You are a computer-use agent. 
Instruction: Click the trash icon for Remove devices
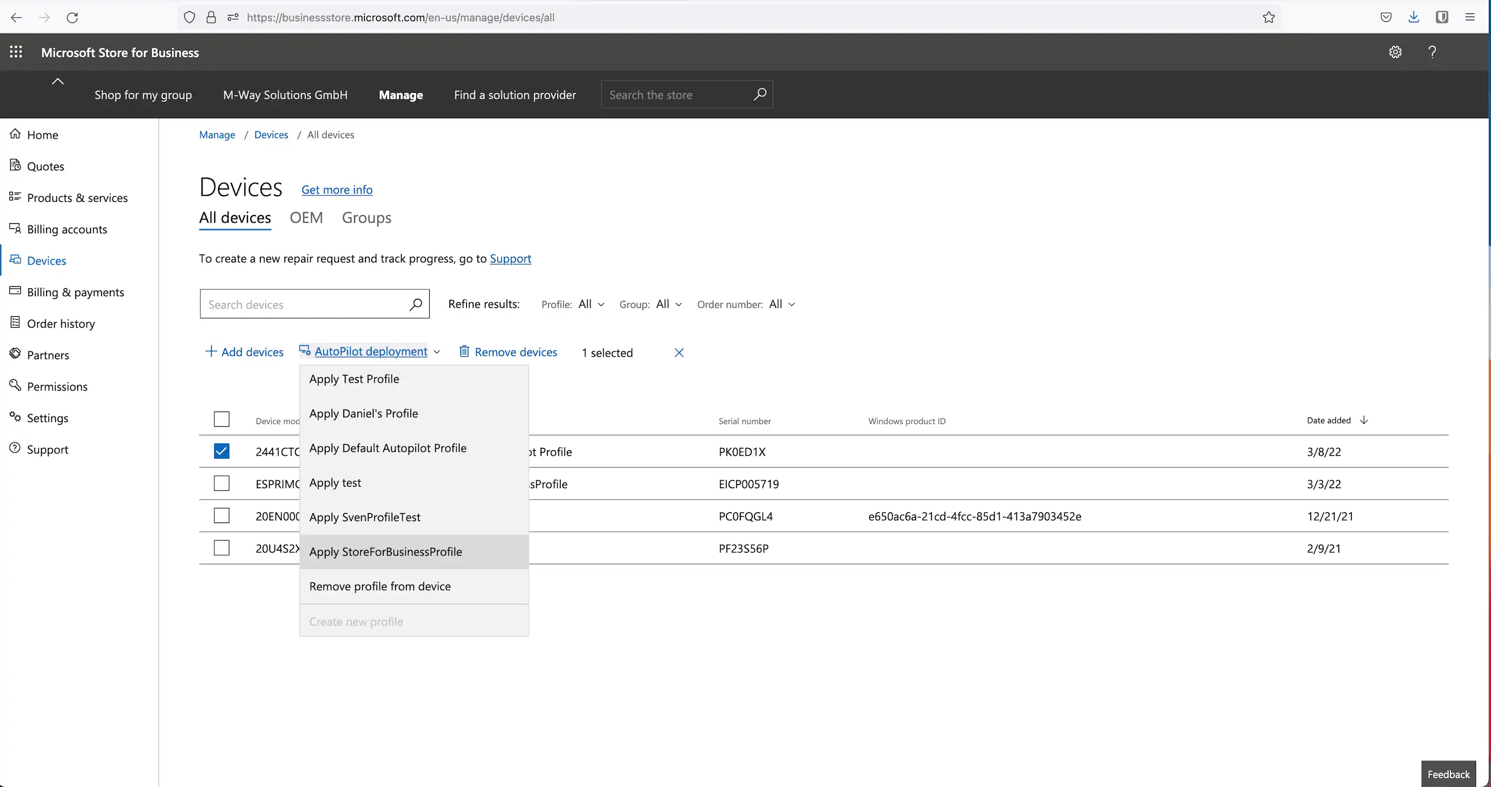(464, 351)
